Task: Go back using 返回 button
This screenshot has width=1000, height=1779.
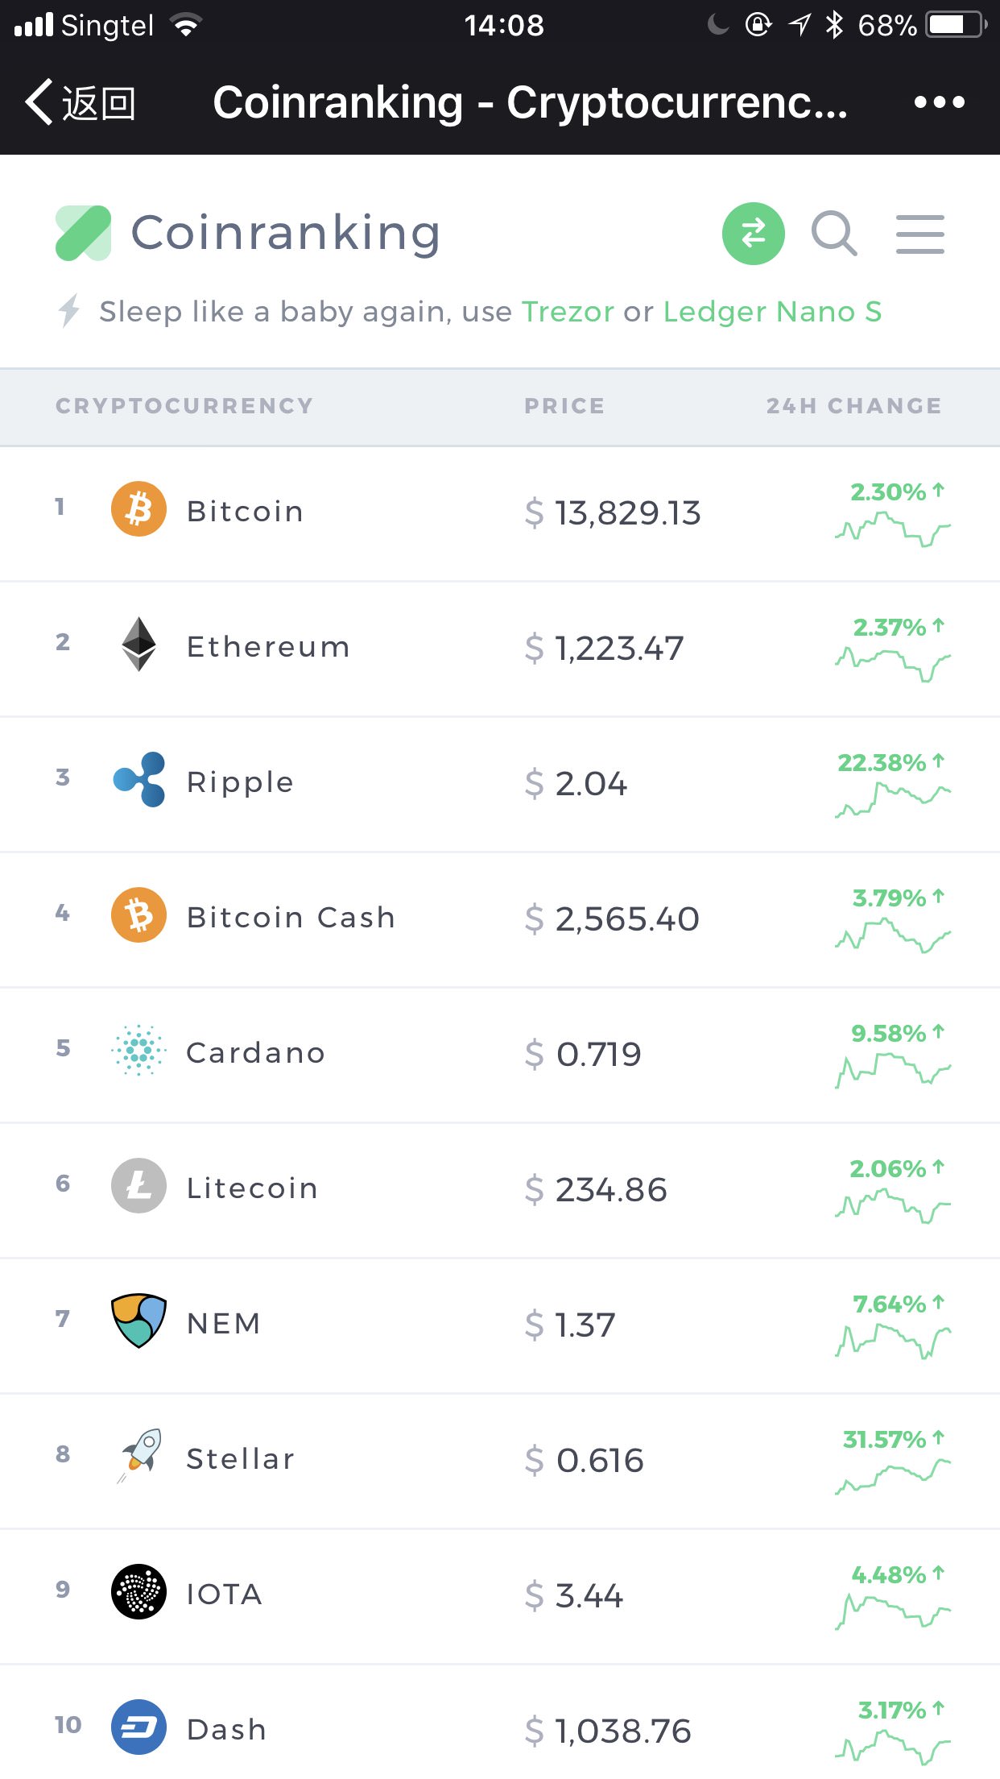Action: 81,102
